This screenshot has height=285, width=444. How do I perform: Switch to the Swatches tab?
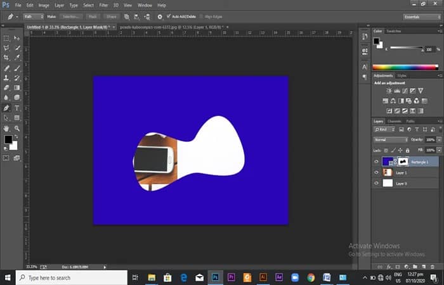click(x=394, y=31)
